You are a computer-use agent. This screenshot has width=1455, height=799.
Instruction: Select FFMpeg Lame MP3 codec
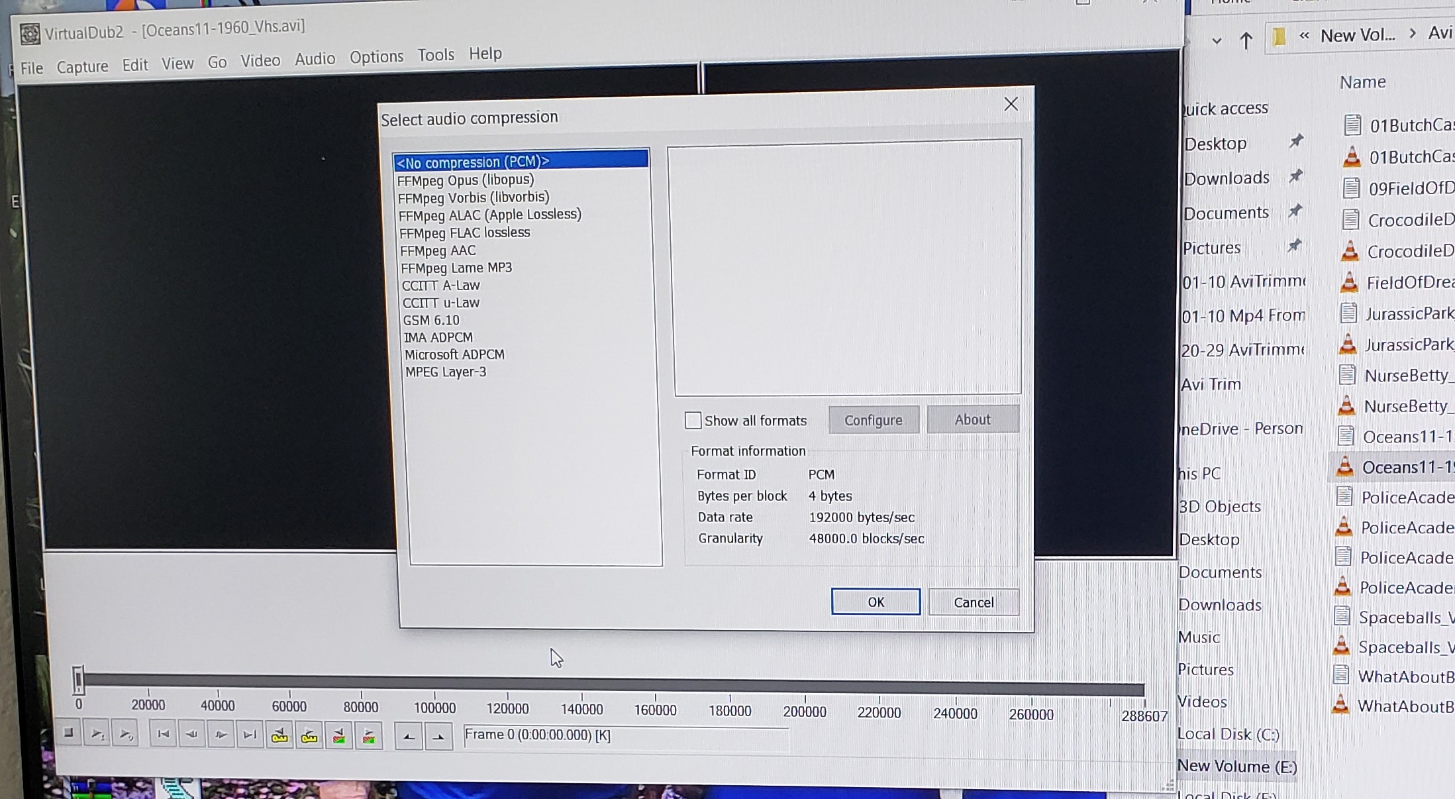click(x=456, y=268)
